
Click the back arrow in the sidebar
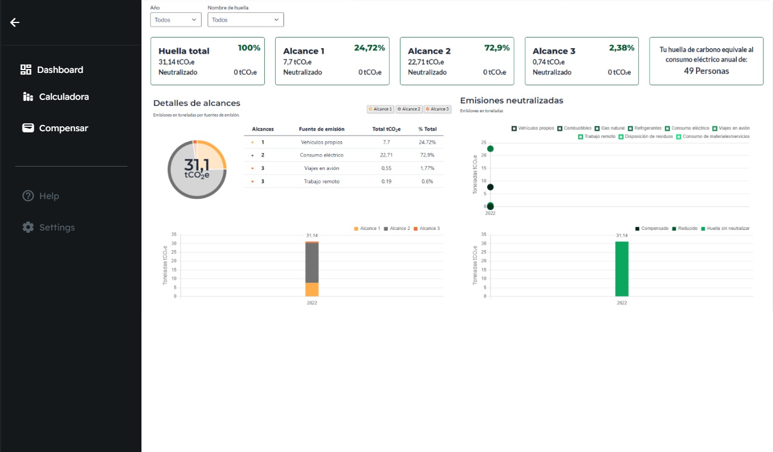point(15,22)
